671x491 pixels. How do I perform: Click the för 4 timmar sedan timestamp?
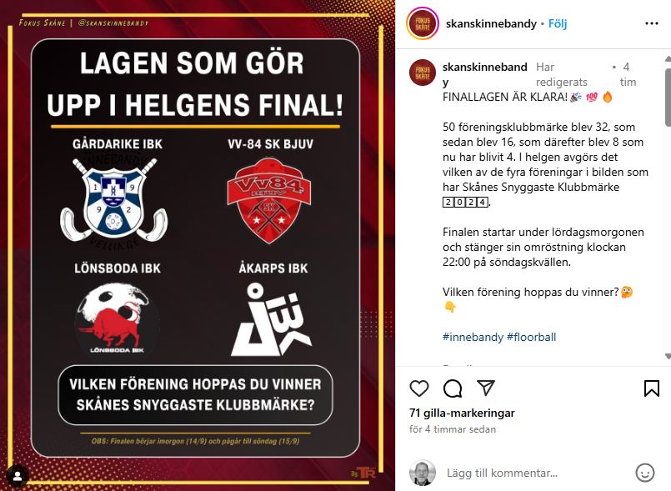(453, 429)
